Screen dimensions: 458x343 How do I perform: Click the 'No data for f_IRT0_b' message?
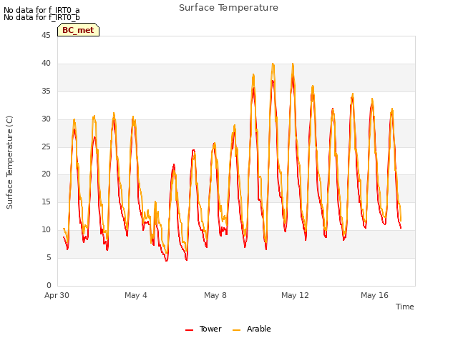tap(42, 17)
